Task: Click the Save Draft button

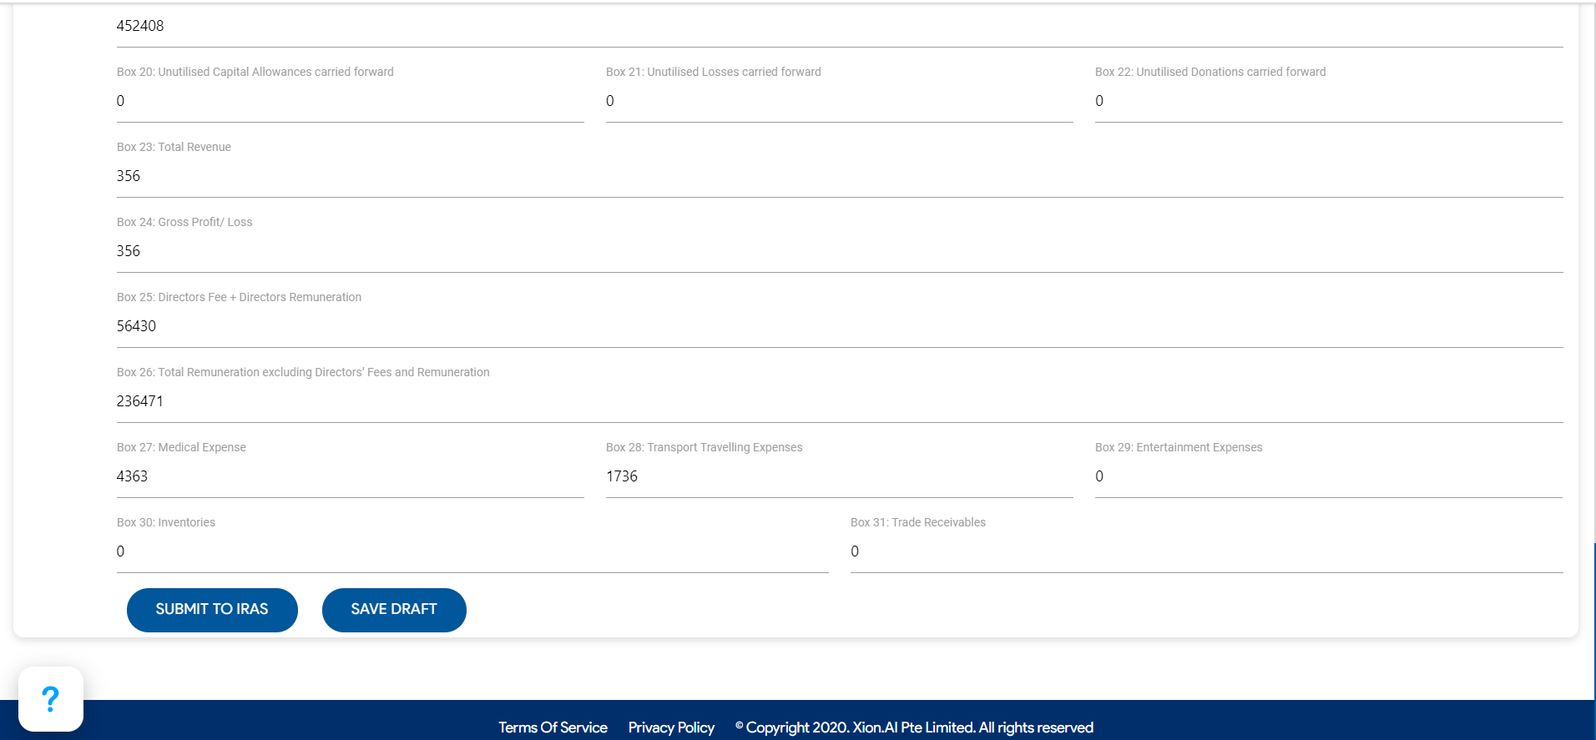Action: point(394,610)
